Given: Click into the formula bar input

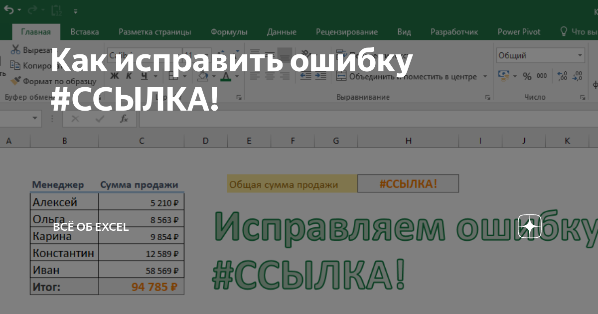Looking at the screenshot, I should [369, 119].
